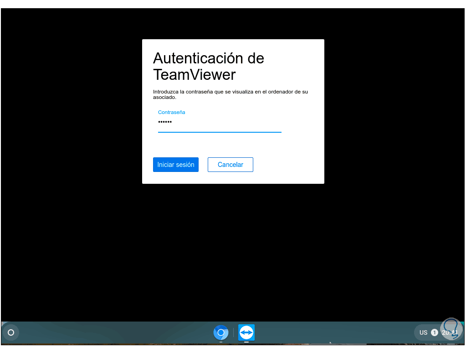Click the Cancelar button

(x=230, y=165)
